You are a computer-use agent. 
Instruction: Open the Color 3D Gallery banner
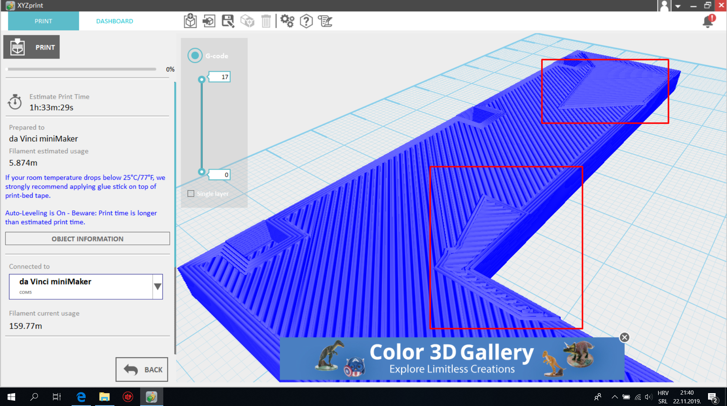pos(452,358)
